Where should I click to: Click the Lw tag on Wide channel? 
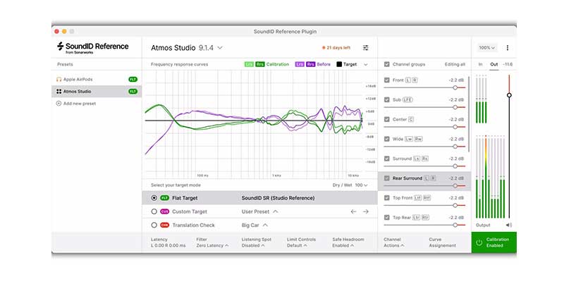pyautogui.click(x=409, y=139)
